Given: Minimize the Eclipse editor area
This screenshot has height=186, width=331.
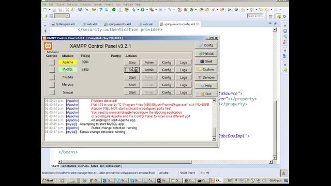Looking at the screenshot, I should click(270, 23).
